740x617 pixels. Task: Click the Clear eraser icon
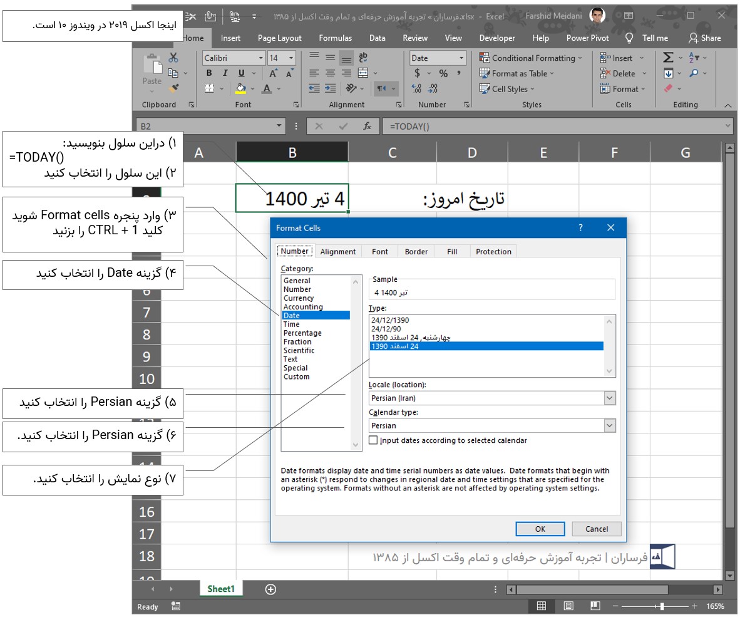click(668, 88)
